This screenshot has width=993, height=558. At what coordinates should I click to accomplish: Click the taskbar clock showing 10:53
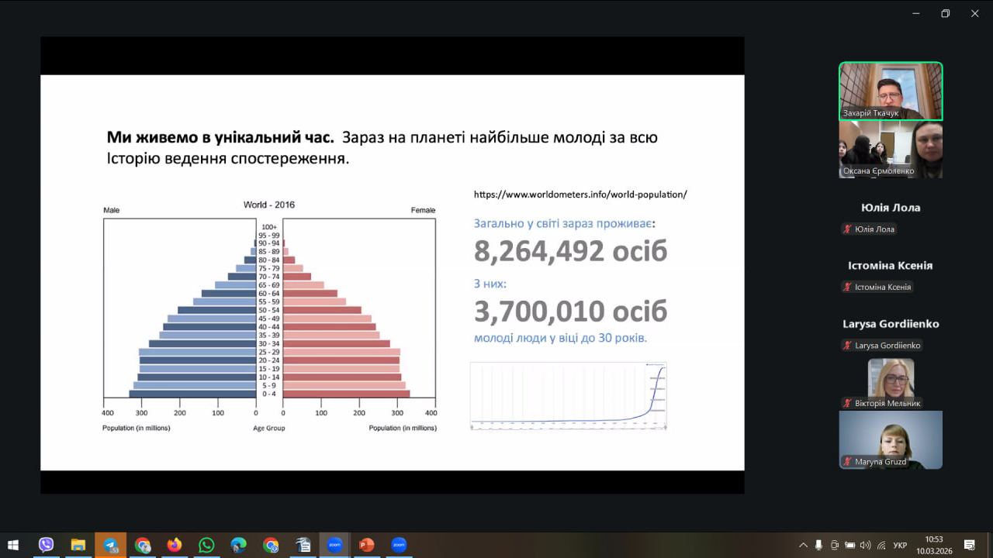pos(934,545)
